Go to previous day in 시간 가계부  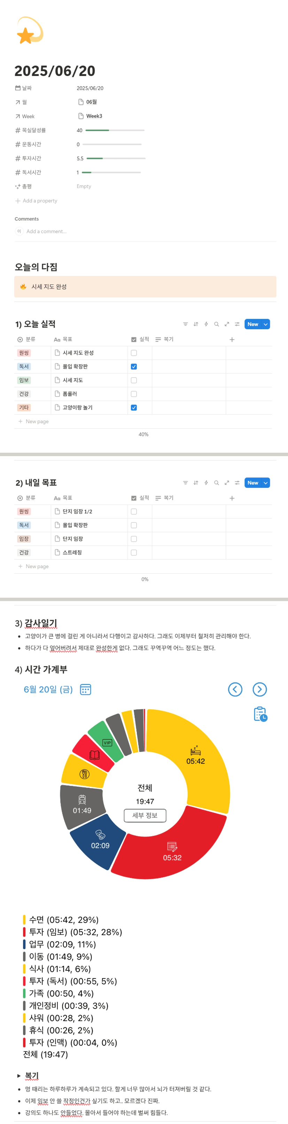[x=235, y=689]
